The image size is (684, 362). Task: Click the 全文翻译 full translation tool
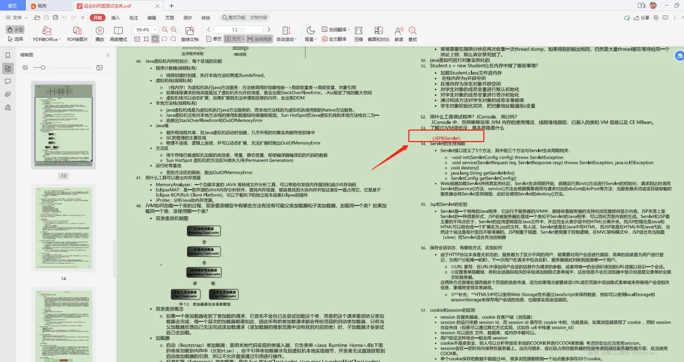coord(334,39)
